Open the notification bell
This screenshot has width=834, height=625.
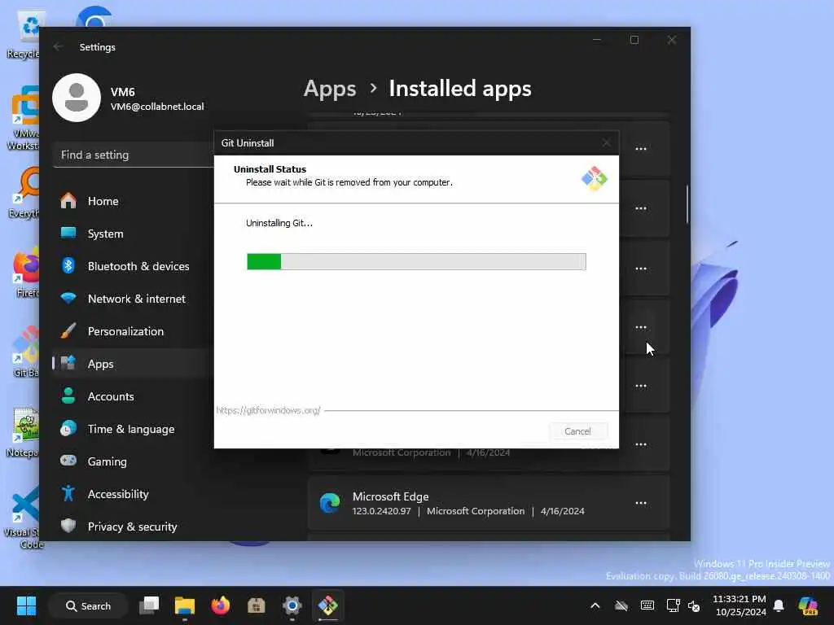(x=779, y=605)
